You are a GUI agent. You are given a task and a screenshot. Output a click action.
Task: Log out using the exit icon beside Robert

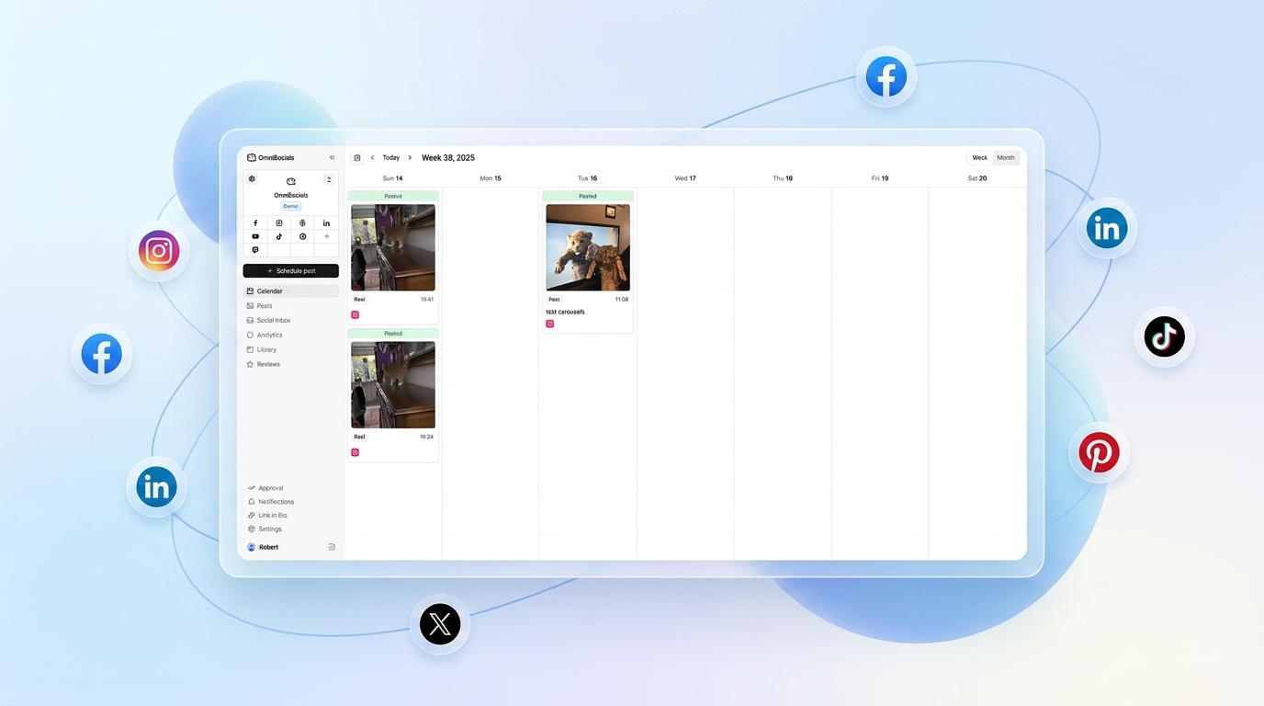(332, 547)
